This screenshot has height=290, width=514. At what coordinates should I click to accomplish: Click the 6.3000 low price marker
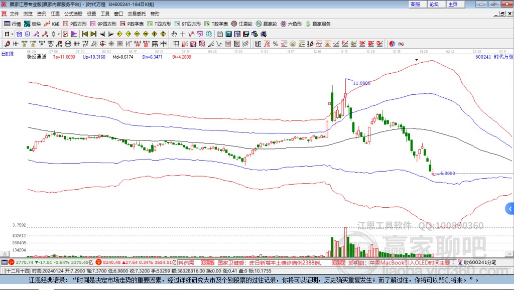[447, 173]
